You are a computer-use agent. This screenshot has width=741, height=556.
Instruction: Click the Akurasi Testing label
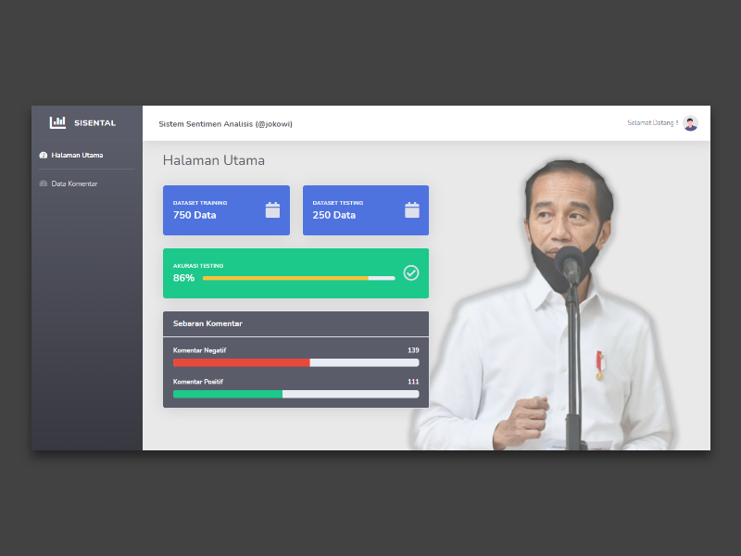[x=198, y=266]
